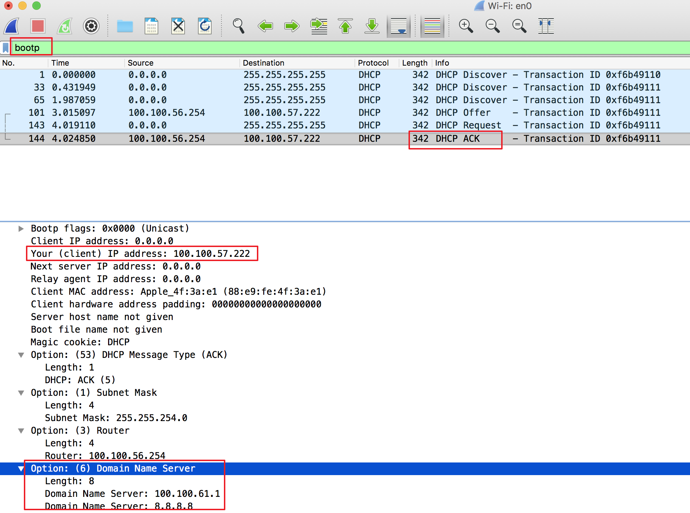
Task: Open the find packet search tool
Action: pyautogui.click(x=239, y=26)
